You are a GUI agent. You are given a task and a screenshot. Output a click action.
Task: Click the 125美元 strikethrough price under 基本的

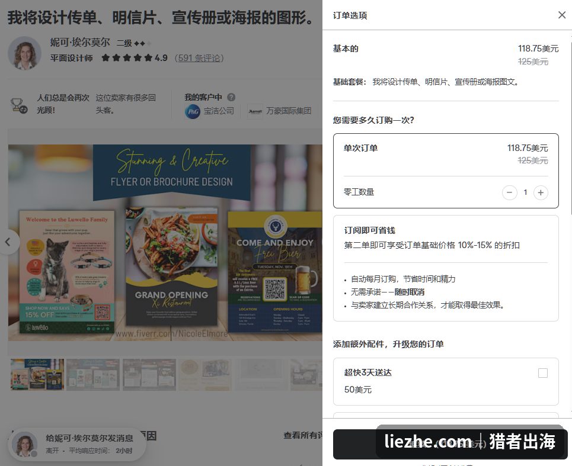(533, 62)
